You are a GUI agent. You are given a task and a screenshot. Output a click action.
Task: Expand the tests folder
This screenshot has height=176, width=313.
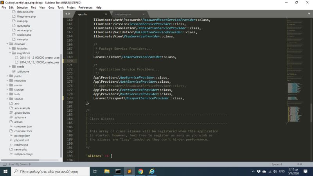click(7, 94)
